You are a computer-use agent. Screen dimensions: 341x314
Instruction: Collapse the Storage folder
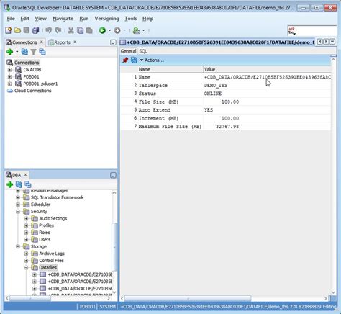pos(18,247)
